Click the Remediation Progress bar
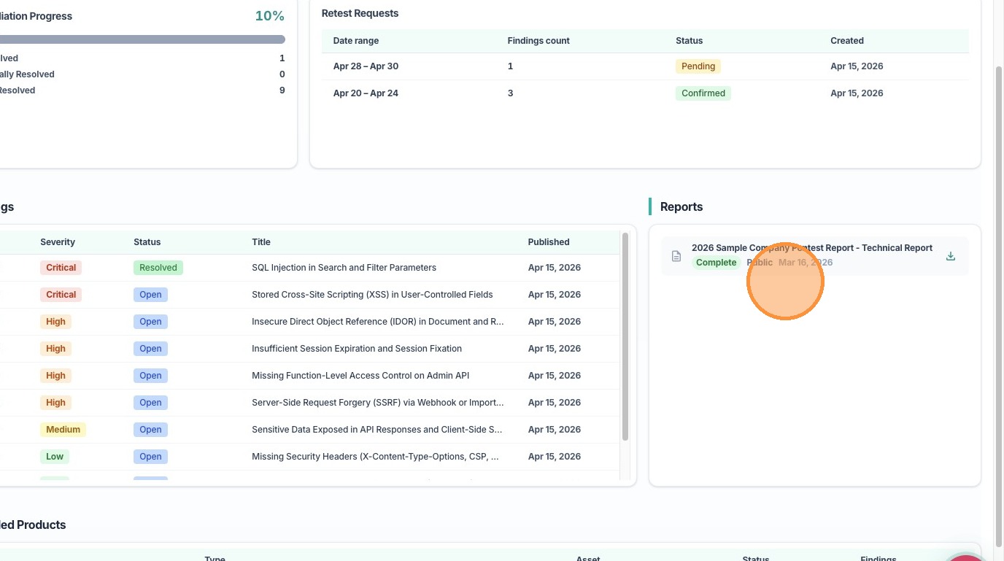This screenshot has height=561, width=1004. point(142,39)
